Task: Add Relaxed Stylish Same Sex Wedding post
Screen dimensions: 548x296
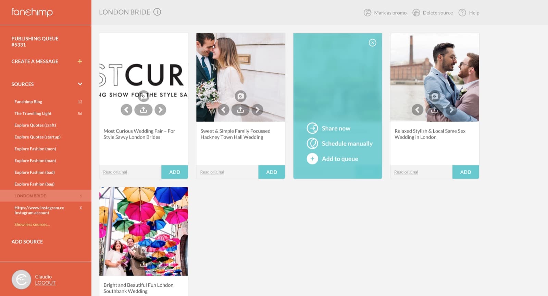Action: (x=465, y=172)
